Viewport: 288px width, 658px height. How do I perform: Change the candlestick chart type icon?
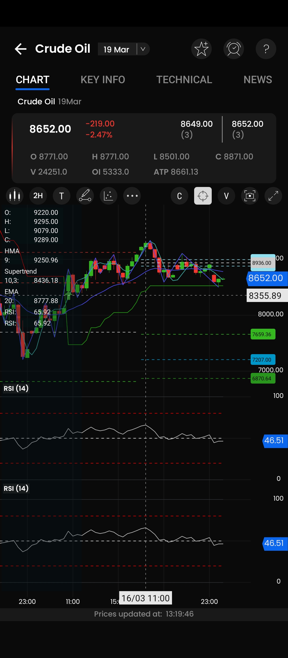(x=15, y=196)
